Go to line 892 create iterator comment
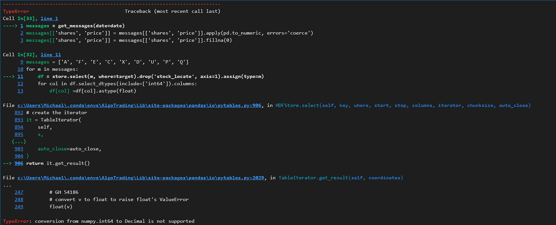This screenshot has width=556, height=225. pyautogui.click(x=19, y=112)
